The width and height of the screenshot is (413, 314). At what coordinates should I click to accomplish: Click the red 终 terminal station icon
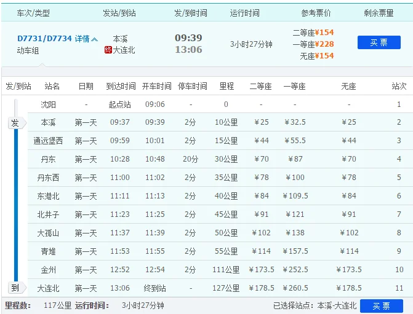pyautogui.click(x=108, y=50)
